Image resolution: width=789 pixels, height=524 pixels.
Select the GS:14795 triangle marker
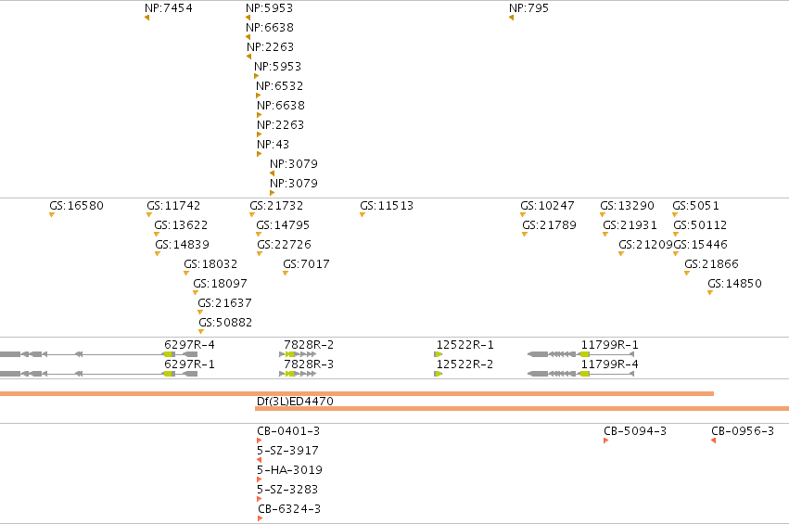[x=259, y=235]
